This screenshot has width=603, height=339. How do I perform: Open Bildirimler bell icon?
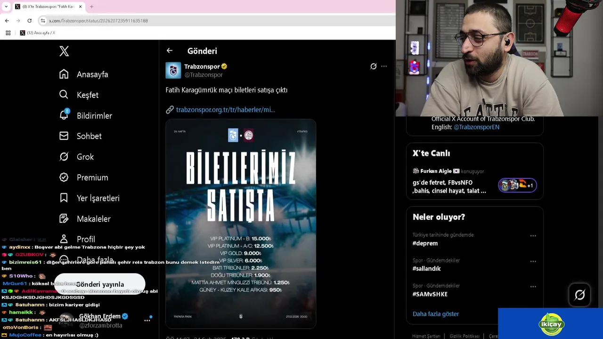64,115
